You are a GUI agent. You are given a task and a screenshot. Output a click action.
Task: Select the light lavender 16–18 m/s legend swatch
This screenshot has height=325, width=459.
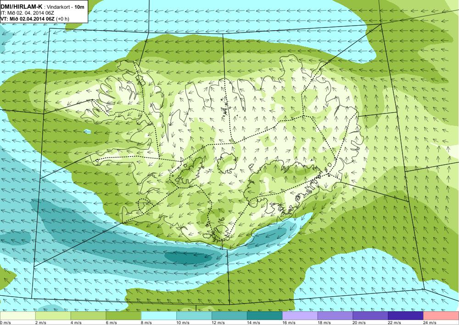300,316
